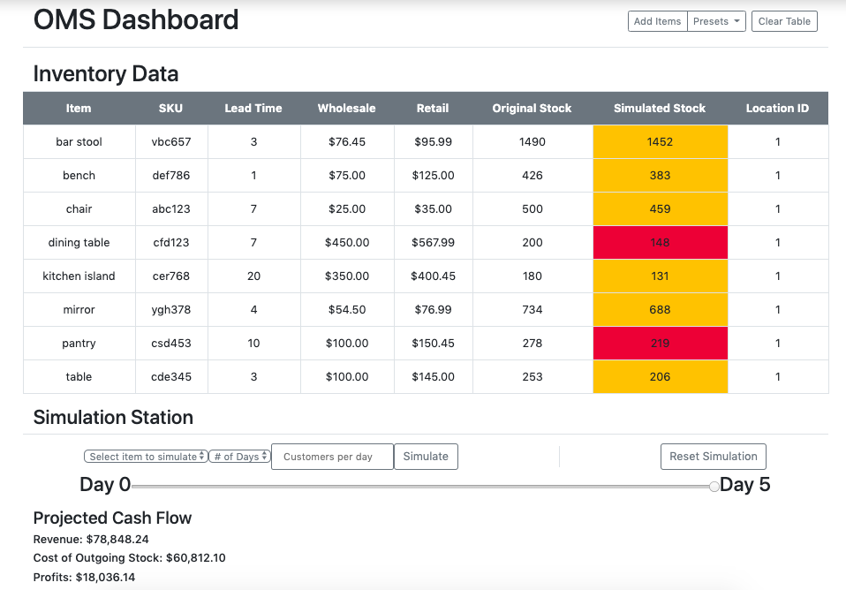Image resolution: width=846 pixels, height=590 pixels.
Task: Click SKU vbc657
Action: coord(171,142)
